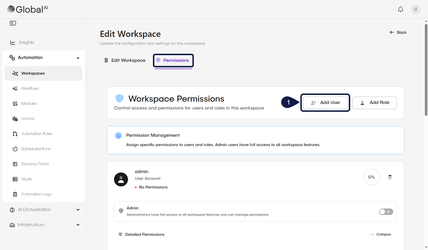The image size is (428, 250).
Task: Click the Scheduled Runs clock icon
Action: tap(15, 149)
